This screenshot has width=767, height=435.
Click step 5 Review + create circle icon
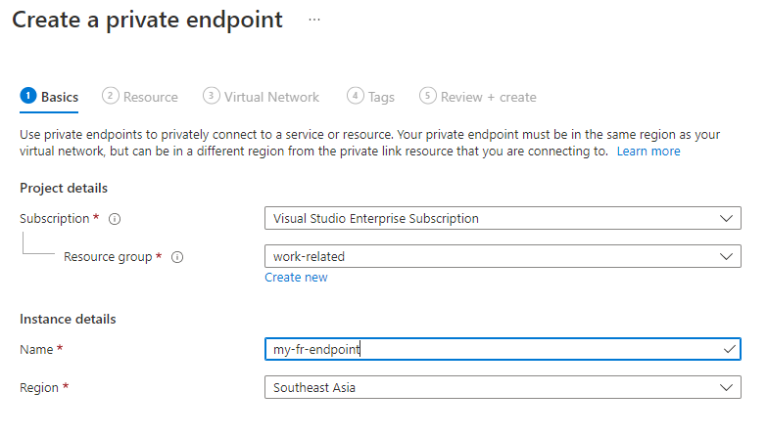point(428,96)
